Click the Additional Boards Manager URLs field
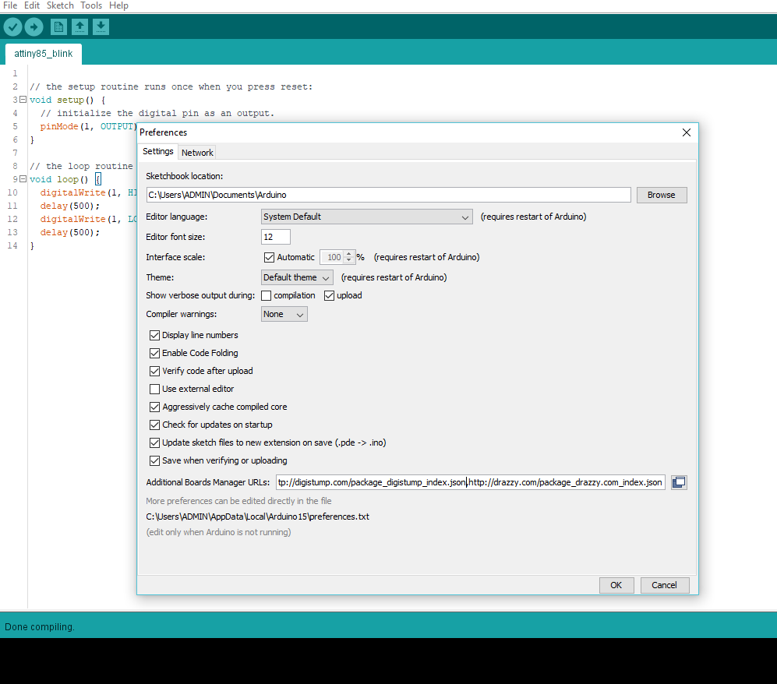 tap(470, 482)
